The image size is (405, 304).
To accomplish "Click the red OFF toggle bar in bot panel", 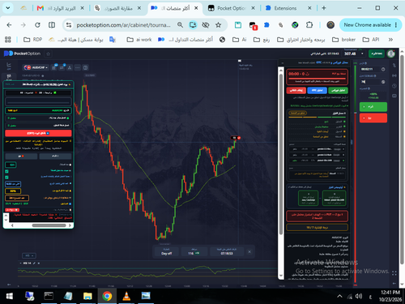I will coord(38,133).
